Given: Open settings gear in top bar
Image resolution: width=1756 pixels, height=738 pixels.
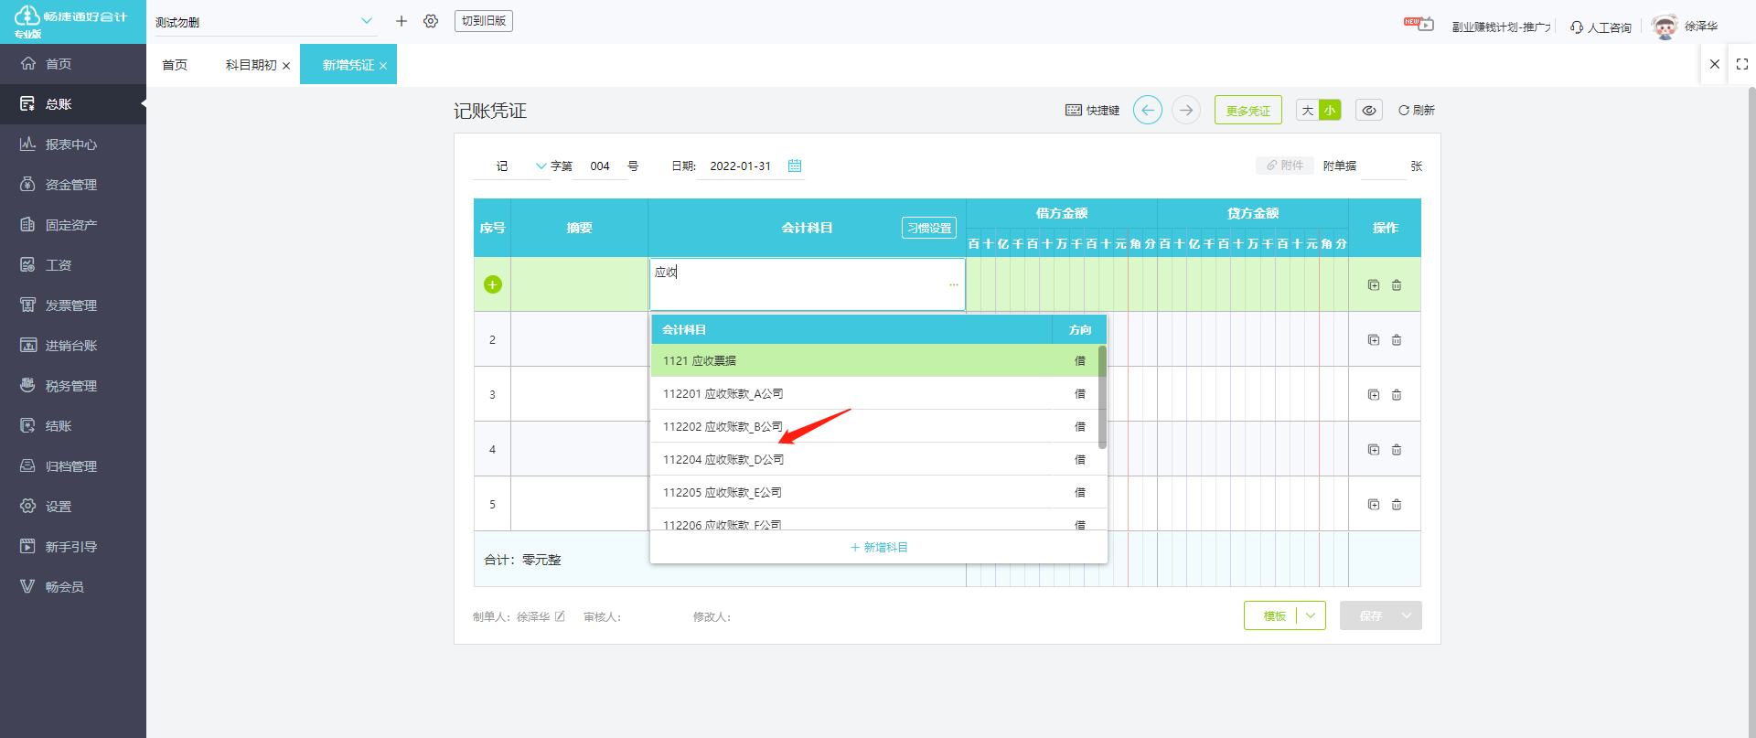Looking at the screenshot, I should [431, 21].
